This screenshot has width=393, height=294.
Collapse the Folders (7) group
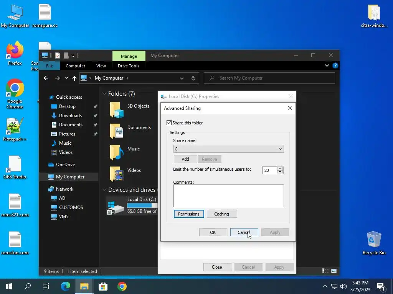coord(104,94)
